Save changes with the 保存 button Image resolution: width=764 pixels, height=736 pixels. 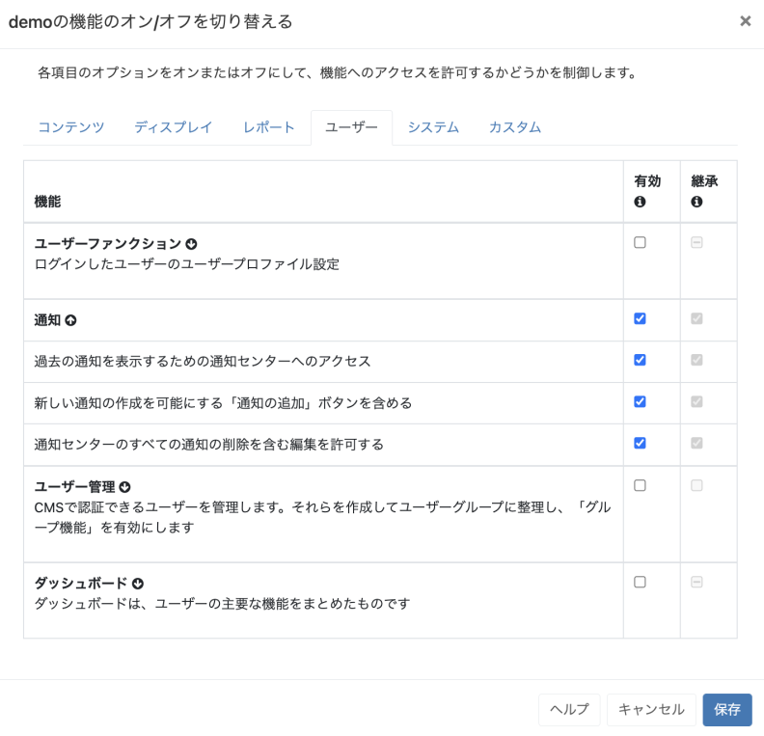[727, 710]
